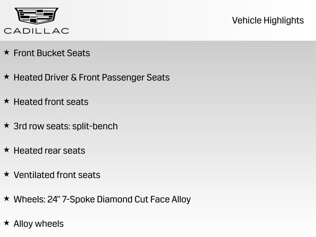Select the Heated front seats item

point(51,102)
